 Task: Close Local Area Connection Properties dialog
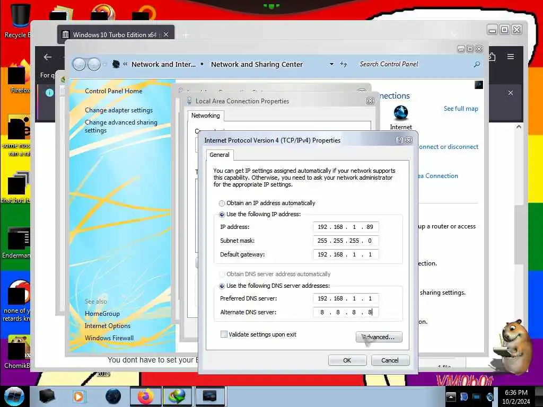370,101
